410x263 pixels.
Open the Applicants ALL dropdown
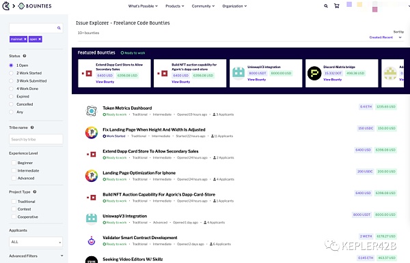36,242
